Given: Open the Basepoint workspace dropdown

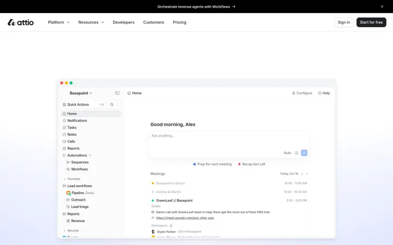Looking at the screenshot, I should (x=81, y=93).
